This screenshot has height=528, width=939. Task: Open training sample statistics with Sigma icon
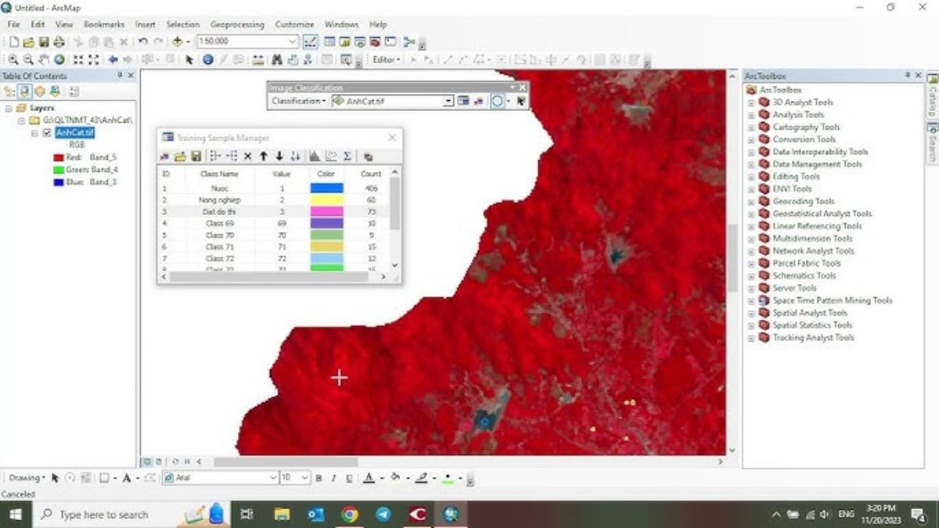347,156
